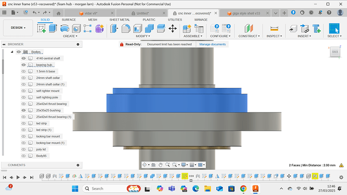
Task: Show the 1.5mm ti base body
Action: pyautogui.click(x=24, y=71)
